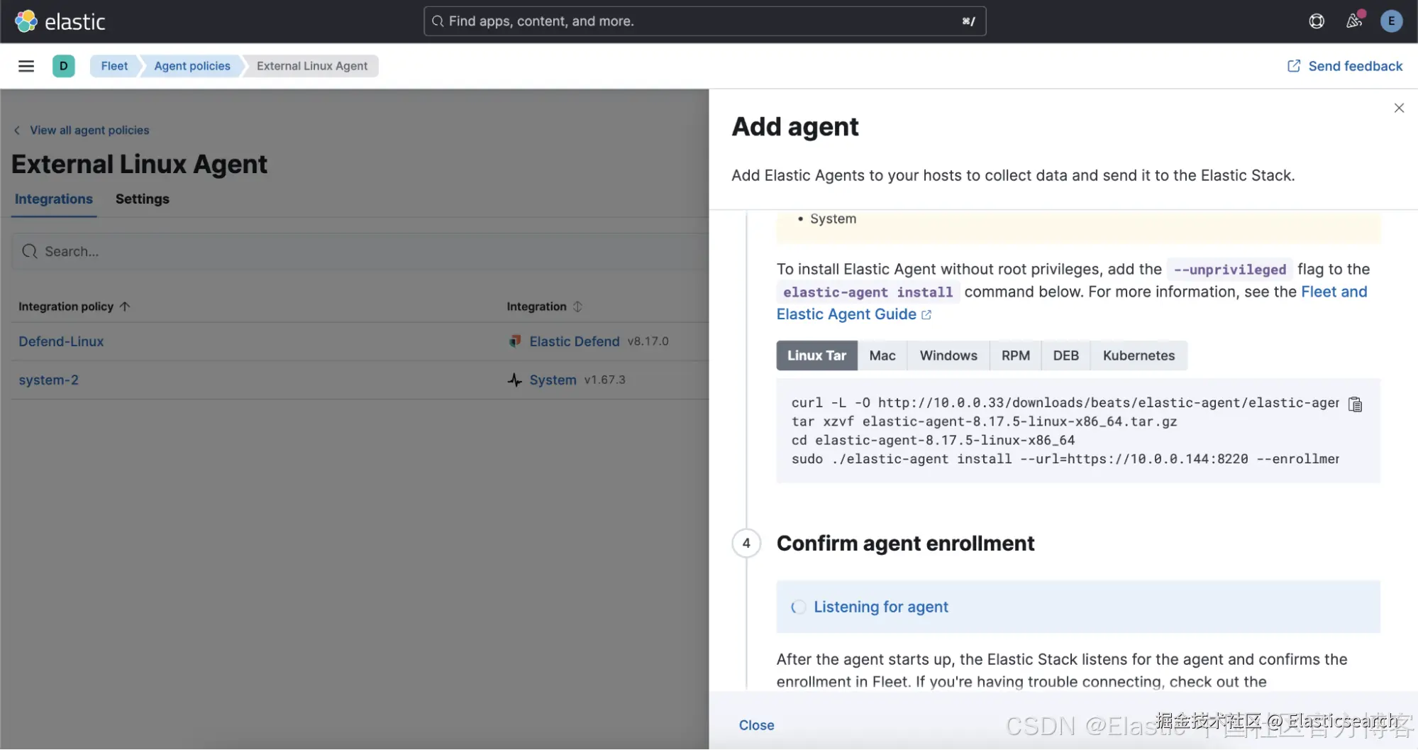This screenshot has width=1418, height=750.
Task: Click the search magnifier icon in integrations search
Action: [x=29, y=251]
